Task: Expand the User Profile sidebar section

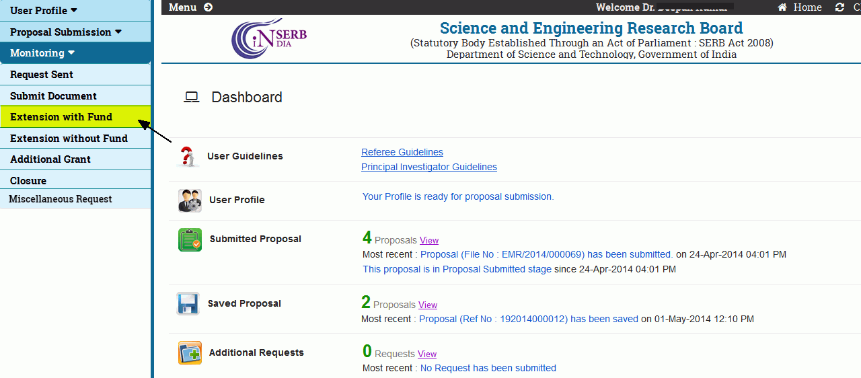Action: coord(75,11)
